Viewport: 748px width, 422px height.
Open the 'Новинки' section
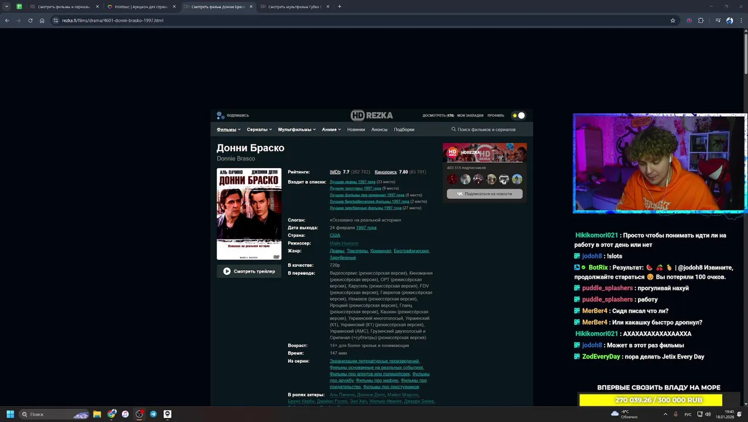[x=356, y=130]
